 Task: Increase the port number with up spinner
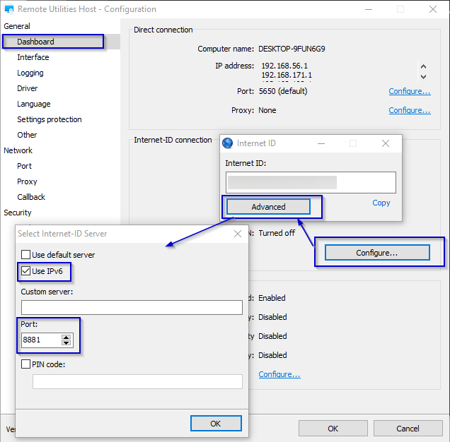67,337
